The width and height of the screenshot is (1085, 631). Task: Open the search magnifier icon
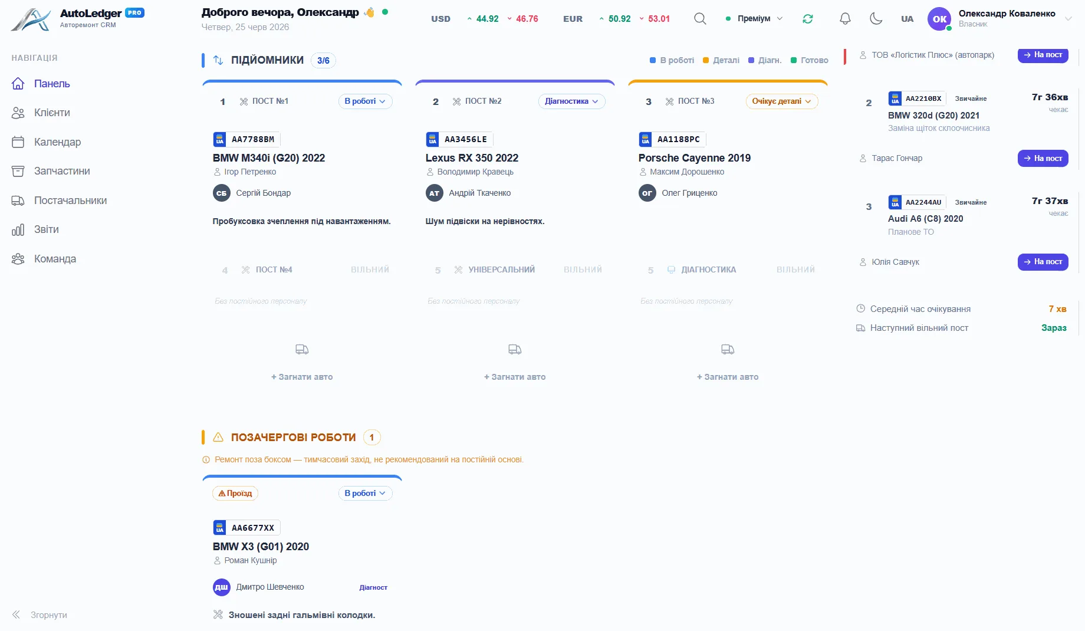pyautogui.click(x=700, y=19)
